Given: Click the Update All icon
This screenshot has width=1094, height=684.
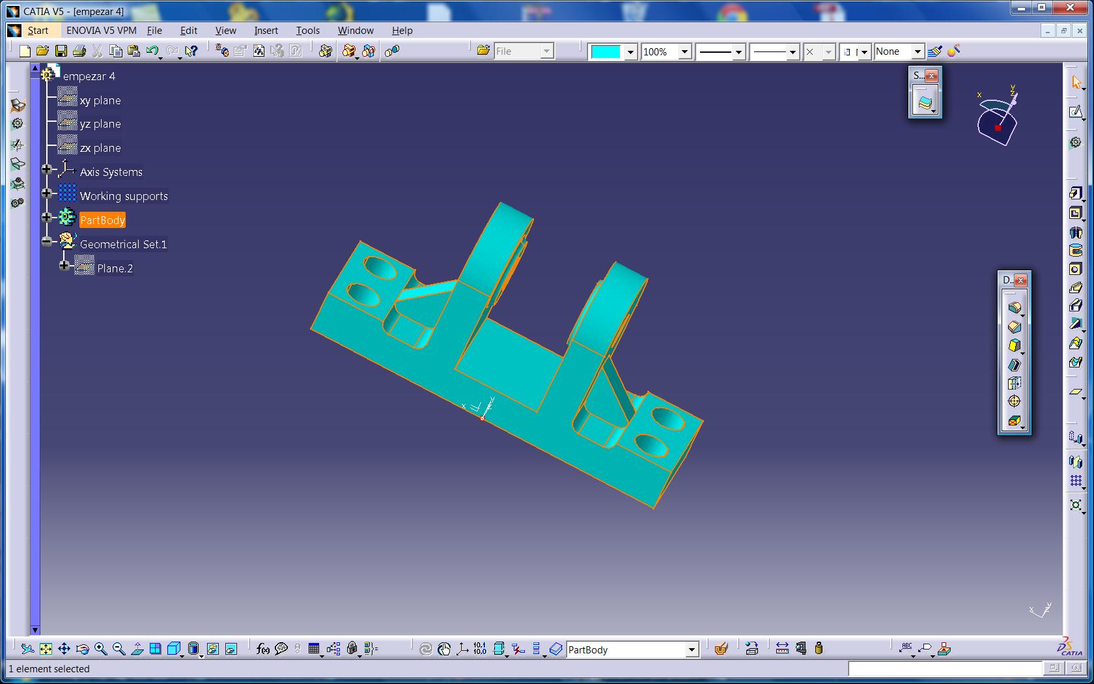Looking at the screenshot, I should pos(426,649).
